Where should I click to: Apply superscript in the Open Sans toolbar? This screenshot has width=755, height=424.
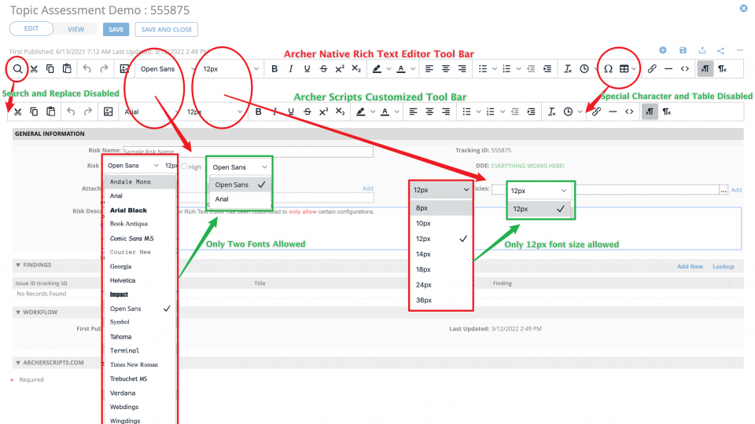[x=340, y=69]
